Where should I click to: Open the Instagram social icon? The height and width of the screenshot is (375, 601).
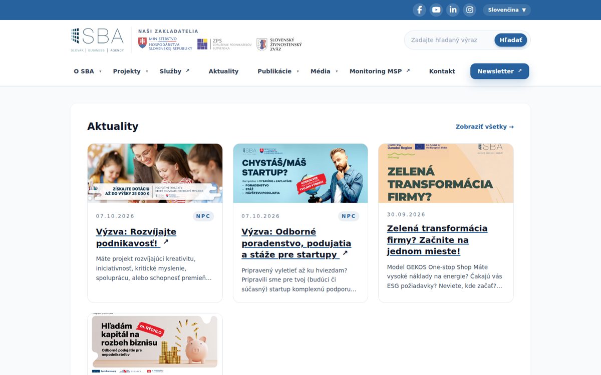[469, 10]
